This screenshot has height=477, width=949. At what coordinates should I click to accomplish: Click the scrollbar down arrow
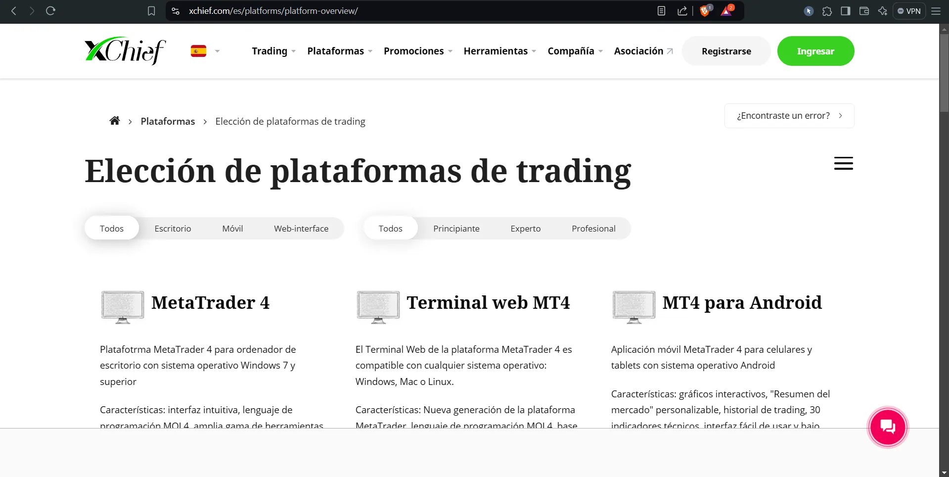coord(944,473)
